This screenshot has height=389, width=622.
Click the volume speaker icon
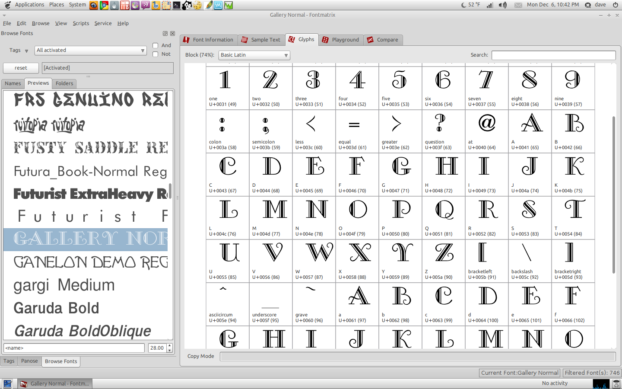point(503,5)
